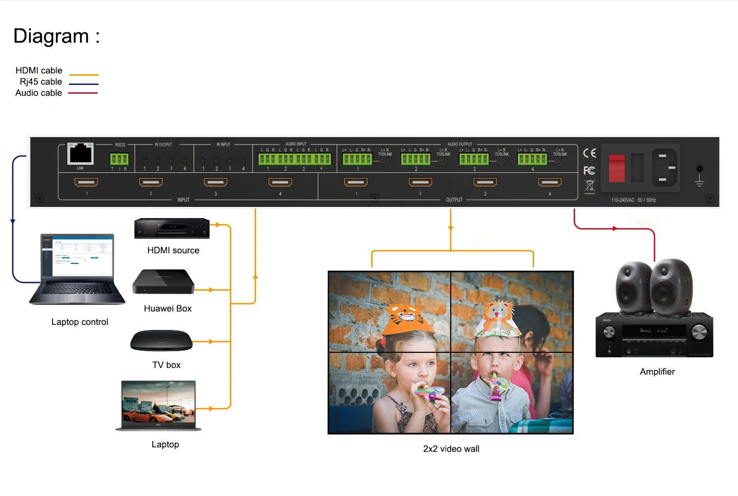This screenshot has width=738, height=496.
Task: Select AUDIO INPUT terminal block 1
Action: click(x=267, y=159)
